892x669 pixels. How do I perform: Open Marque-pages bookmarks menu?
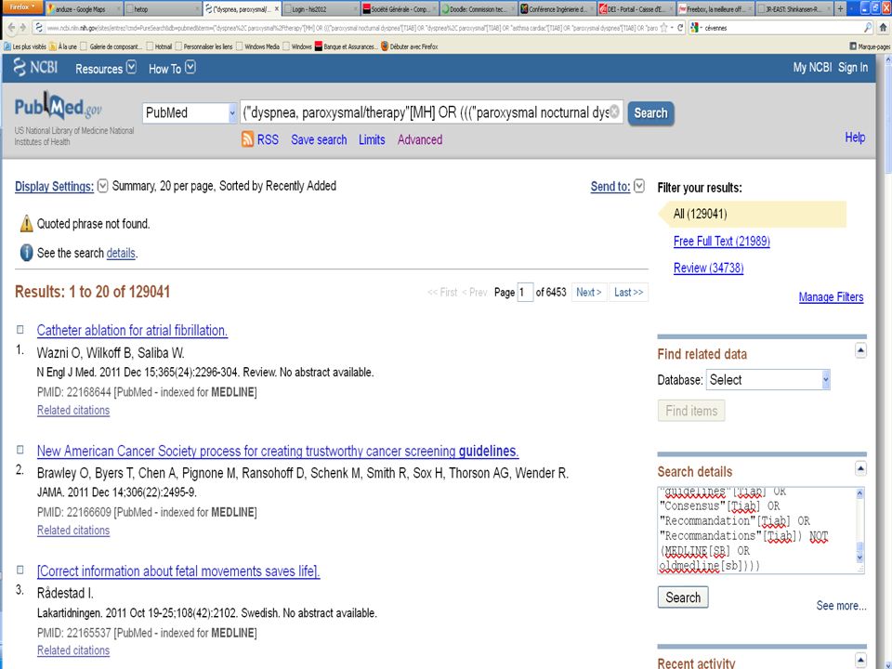coord(870,46)
